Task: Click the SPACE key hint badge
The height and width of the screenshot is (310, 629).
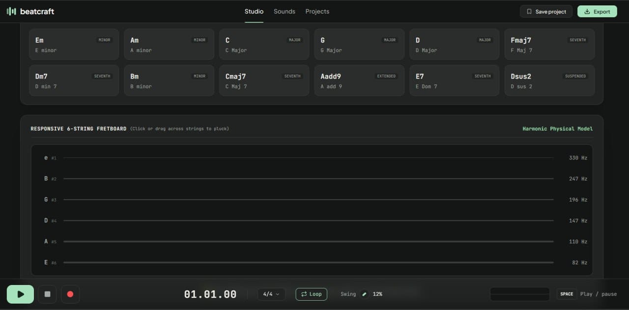Action: (567, 294)
